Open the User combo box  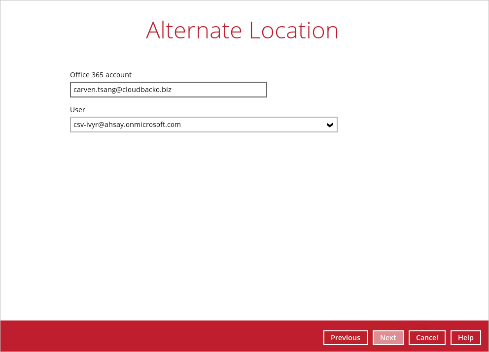pyautogui.click(x=203, y=125)
